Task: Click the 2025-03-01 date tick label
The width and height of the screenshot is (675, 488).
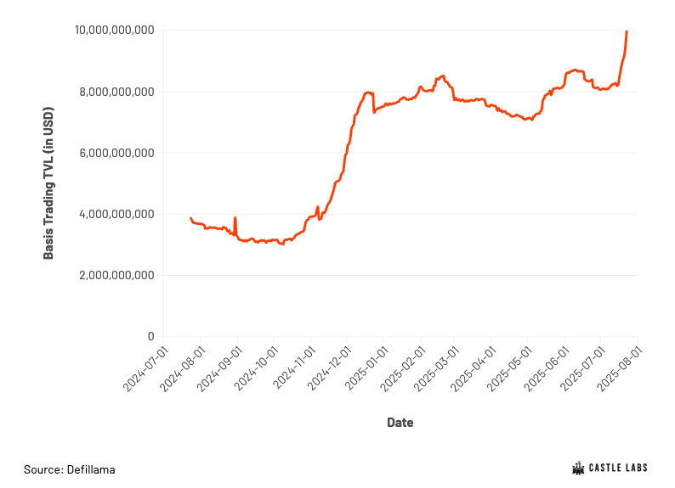Action: (x=436, y=369)
